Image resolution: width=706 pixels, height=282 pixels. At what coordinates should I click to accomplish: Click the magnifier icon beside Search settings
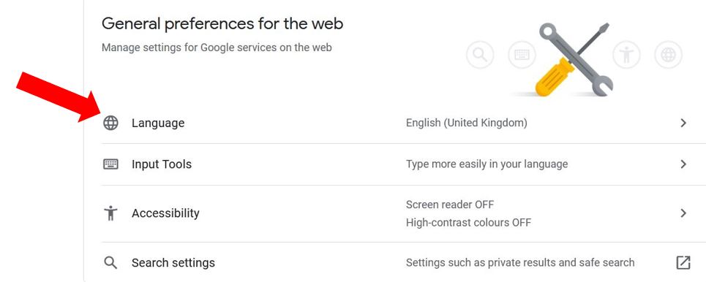coord(110,263)
